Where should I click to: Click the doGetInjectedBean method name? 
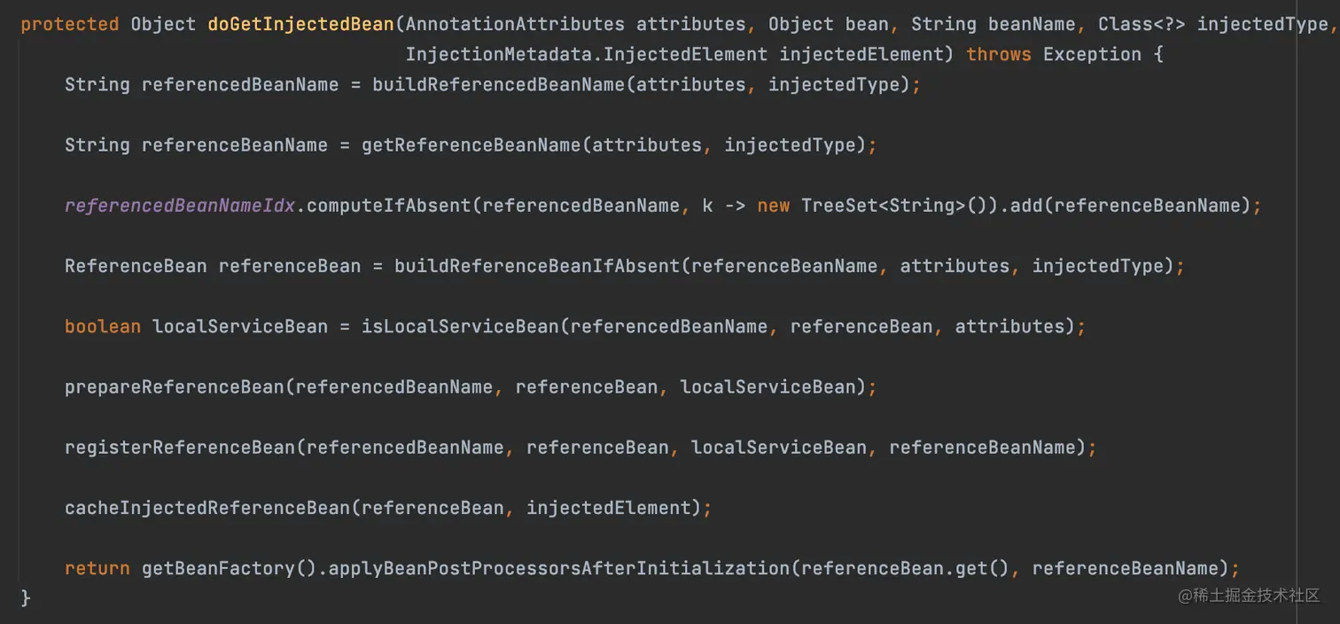click(x=300, y=24)
